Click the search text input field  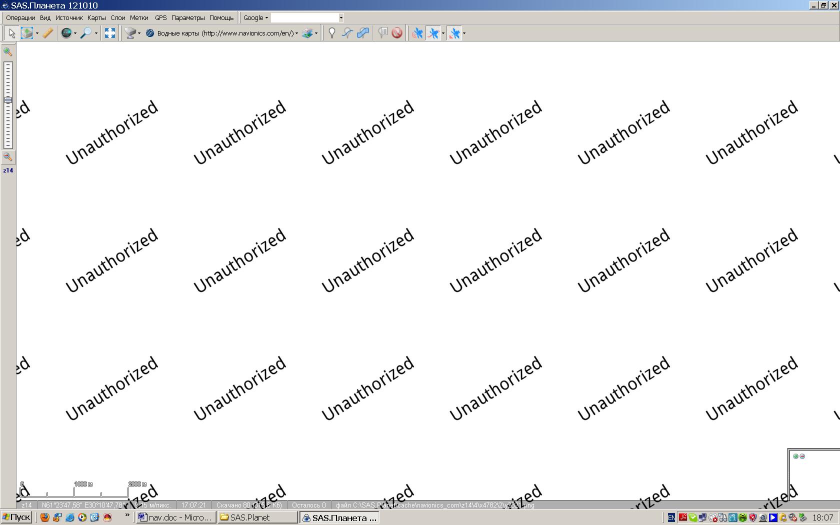(x=304, y=18)
